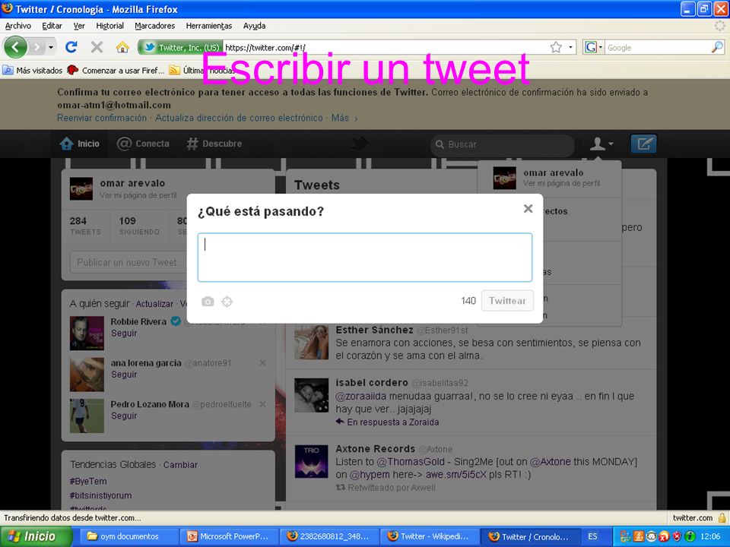Screen dimensions: 730x547
Task: Open the Archivo menu
Action: click(18, 26)
